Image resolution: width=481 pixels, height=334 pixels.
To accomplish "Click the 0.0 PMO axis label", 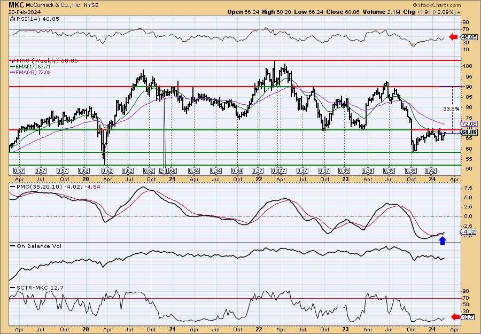I will 467,216.
